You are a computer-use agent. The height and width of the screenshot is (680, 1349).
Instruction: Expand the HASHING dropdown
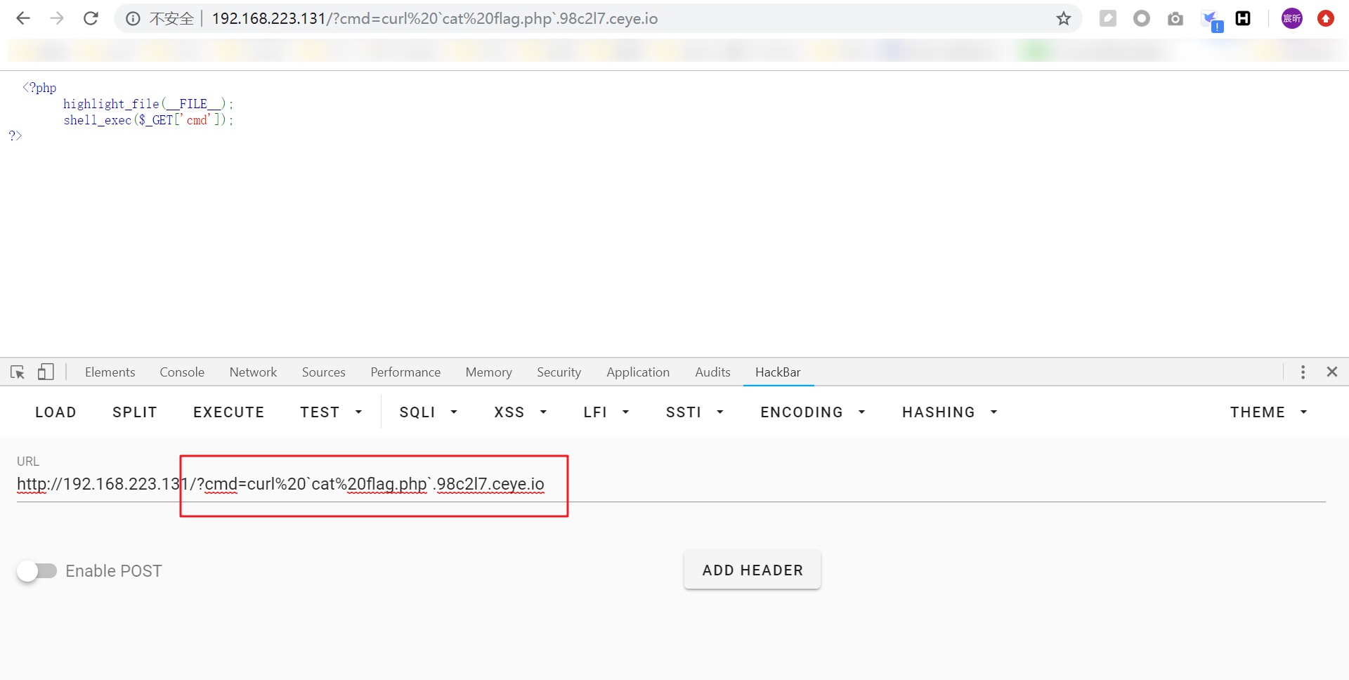[950, 412]
